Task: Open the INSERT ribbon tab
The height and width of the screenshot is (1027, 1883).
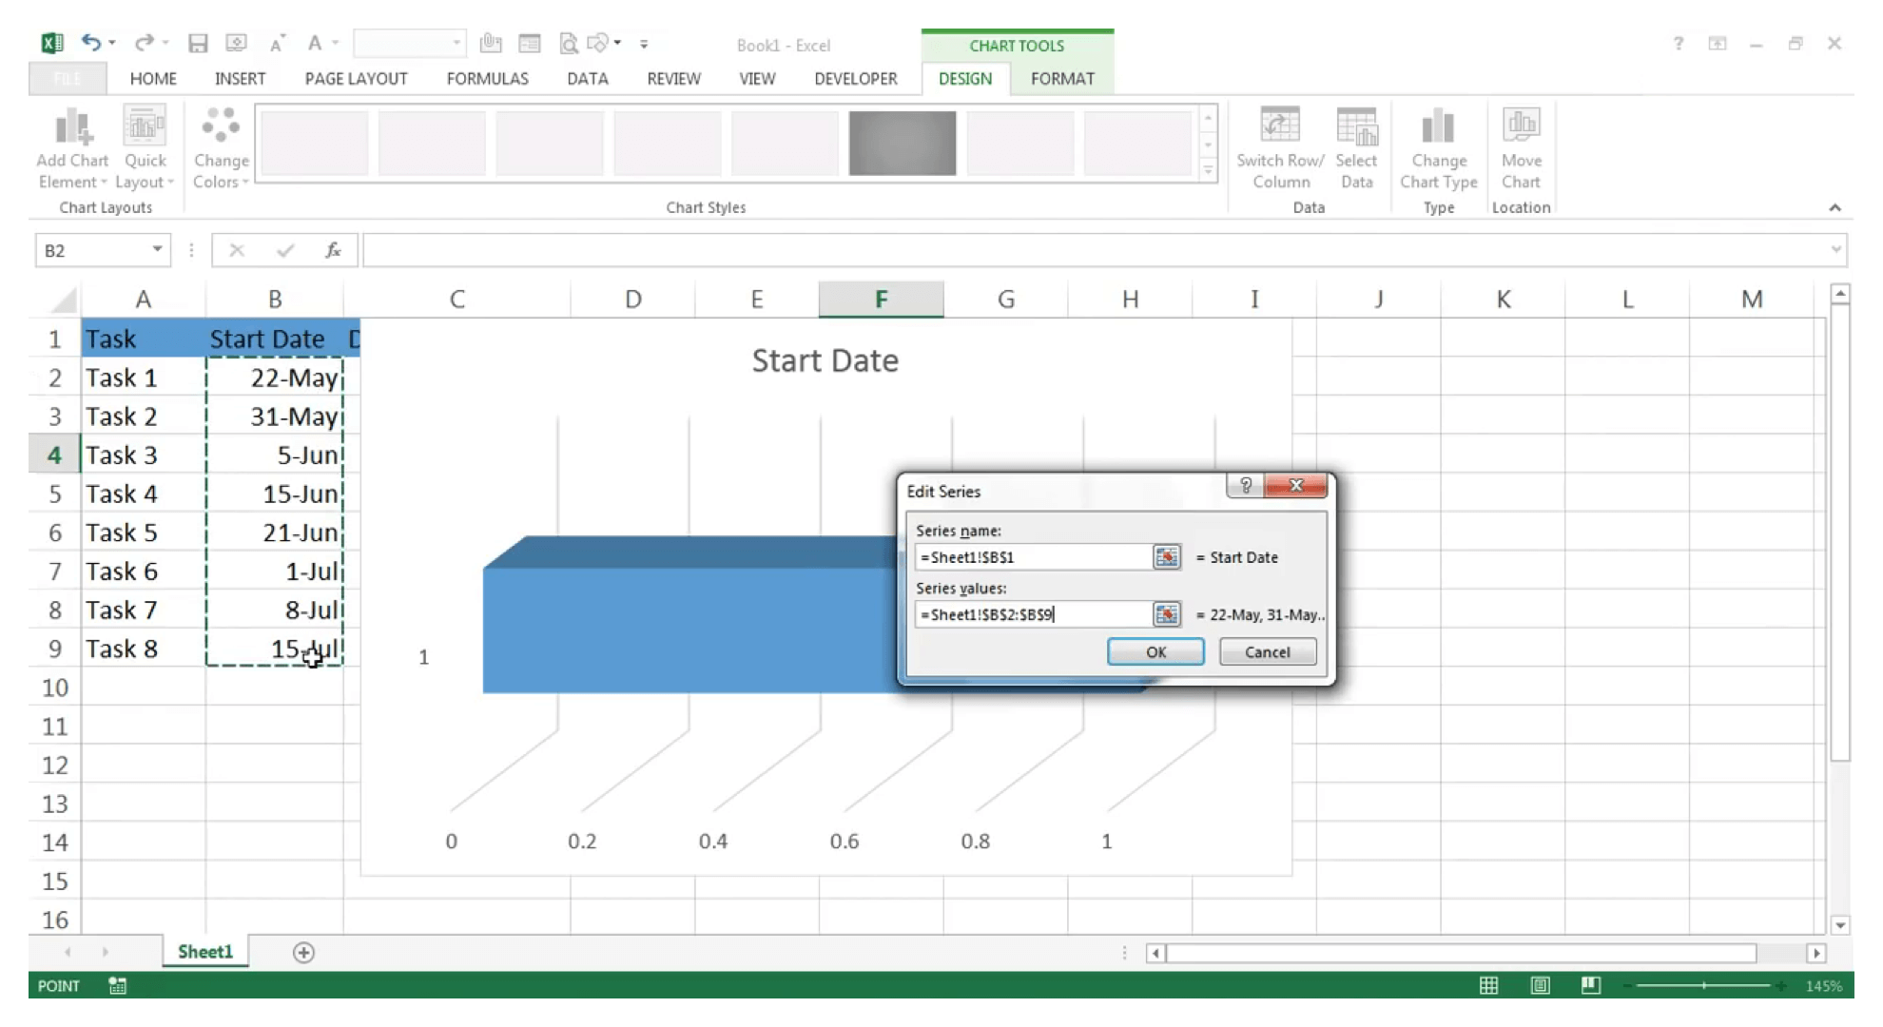Action: (x=239, y=78)
